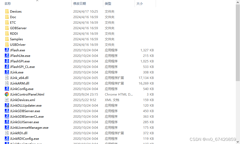
Task: Click the size value 16,269 KB
Action: 146,83
